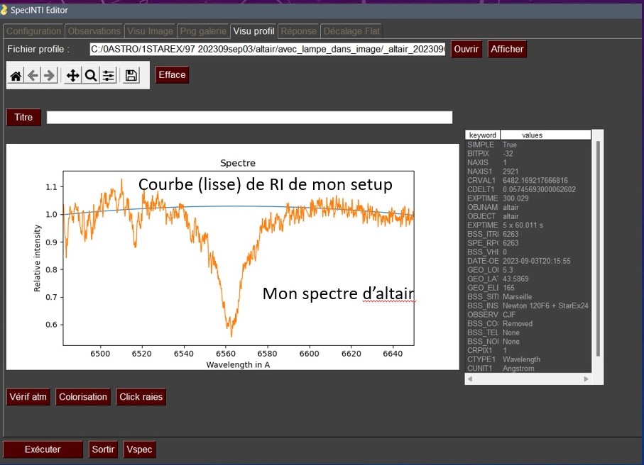The height and width of the screenshot is (465, 644).
Task: Click the SpecINTI app icon in title bar
Action: (x=5, y=9)
